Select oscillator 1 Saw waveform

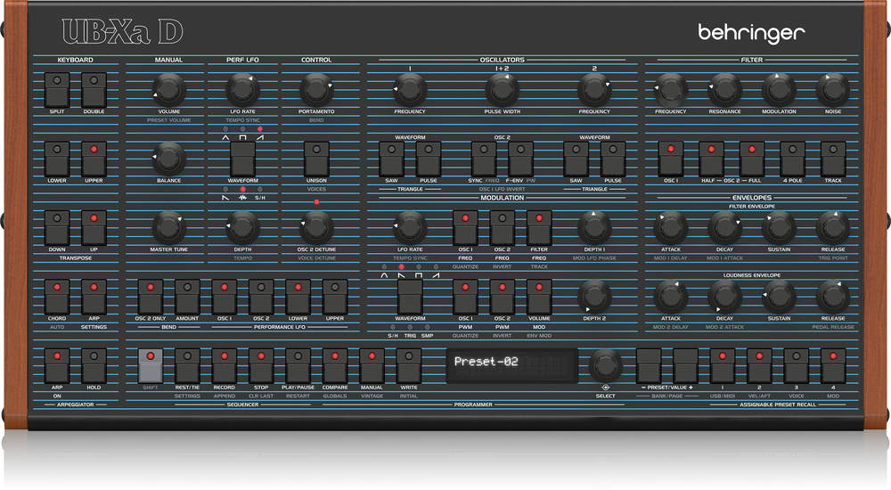pyautogui.click(x=391, y=159)
